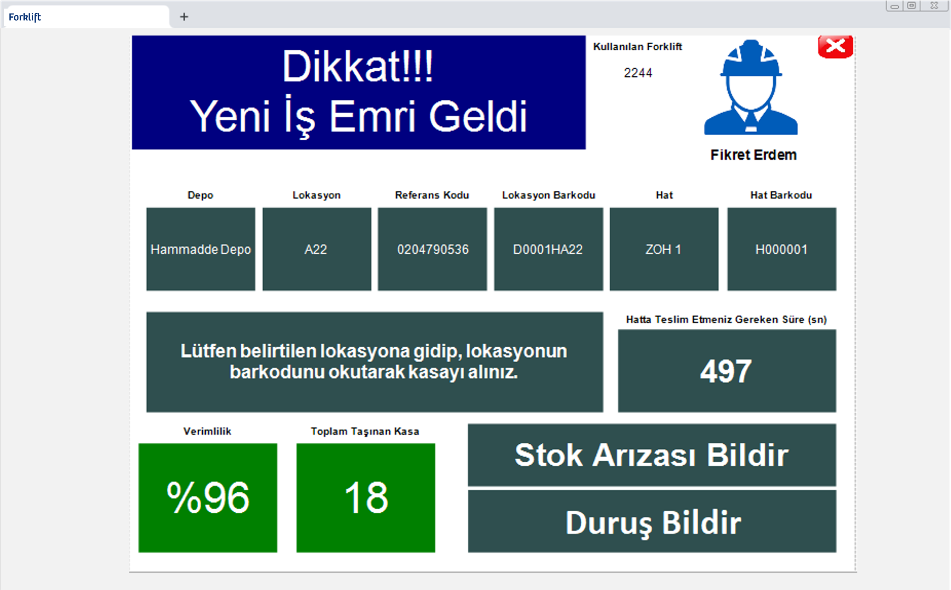The width and height of the screenshot is (951, 590).
Task: Click the instruction message about scanning barcode
Action: (374, 362)
